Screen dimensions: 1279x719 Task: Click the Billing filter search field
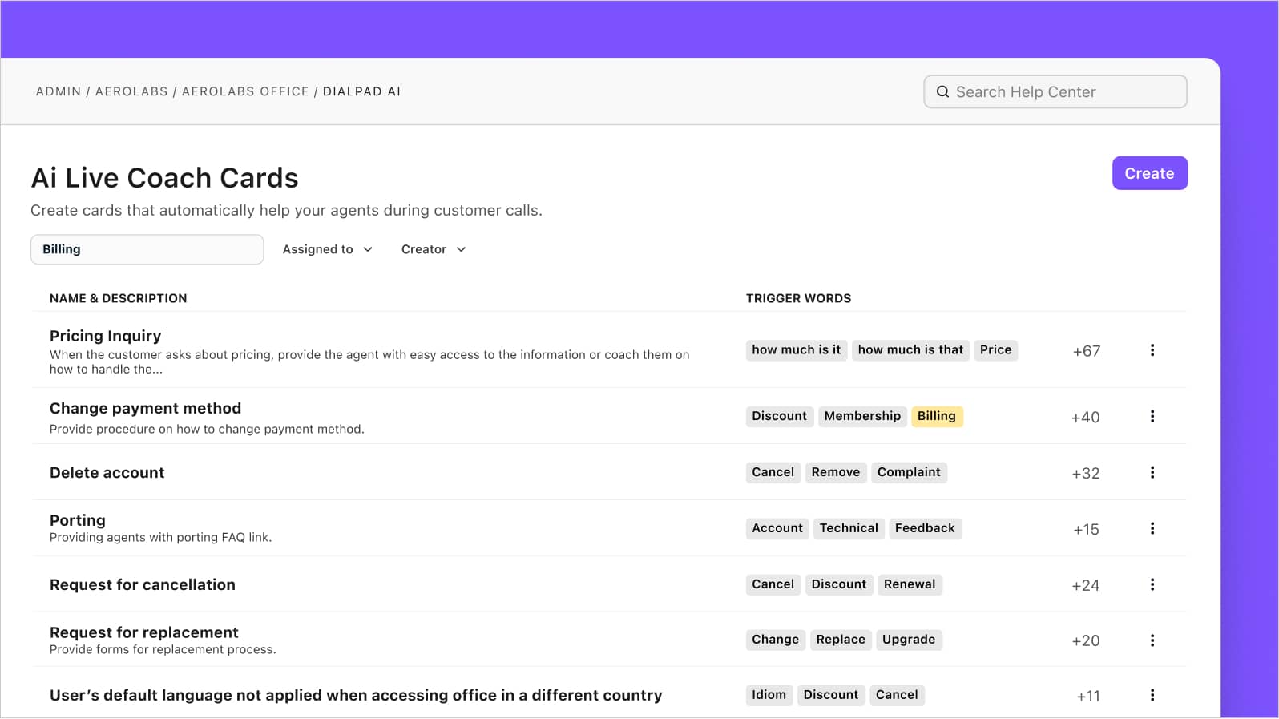click(147, 250)
